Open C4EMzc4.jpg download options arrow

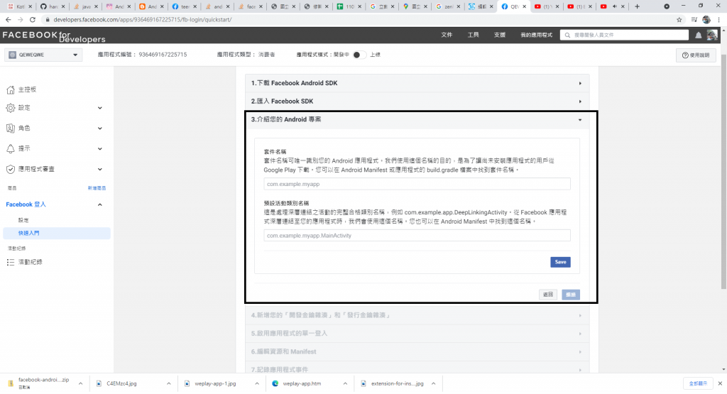(169, 383)
